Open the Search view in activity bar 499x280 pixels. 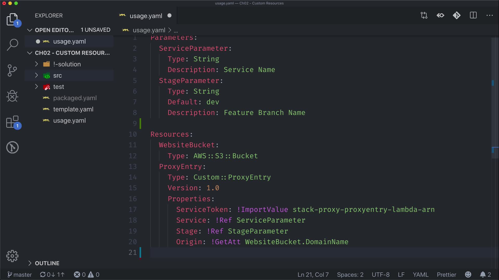[12, 45]
